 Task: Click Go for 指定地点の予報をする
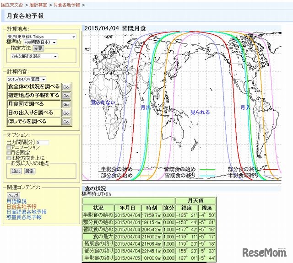(66, 96)
